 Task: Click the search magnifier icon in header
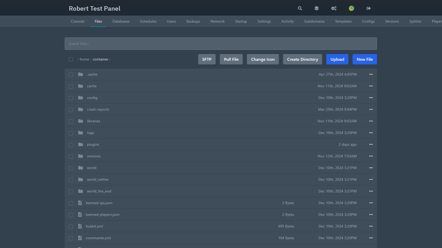[300, 8]
